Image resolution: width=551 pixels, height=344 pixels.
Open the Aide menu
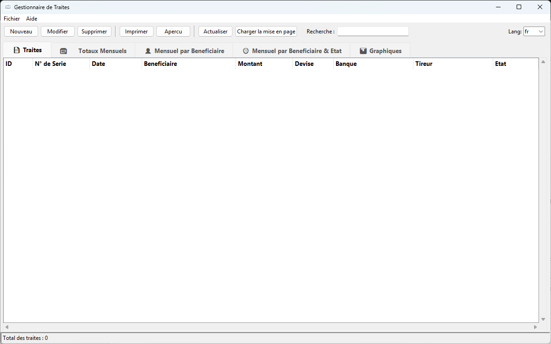coord(32,19)
